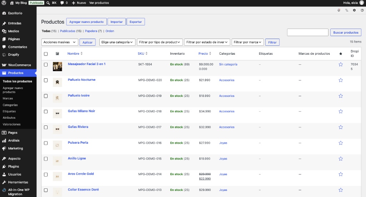
Task: Toggle featured star for Anillo Ligne
Action: click(341, 159)
